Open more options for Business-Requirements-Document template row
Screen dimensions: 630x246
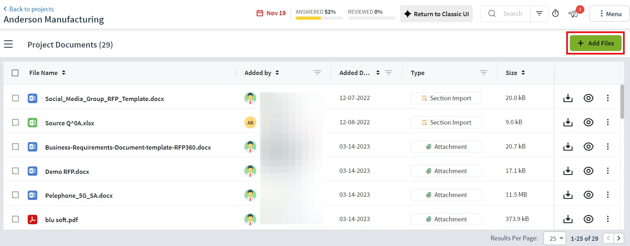click(x=608, y=147)
